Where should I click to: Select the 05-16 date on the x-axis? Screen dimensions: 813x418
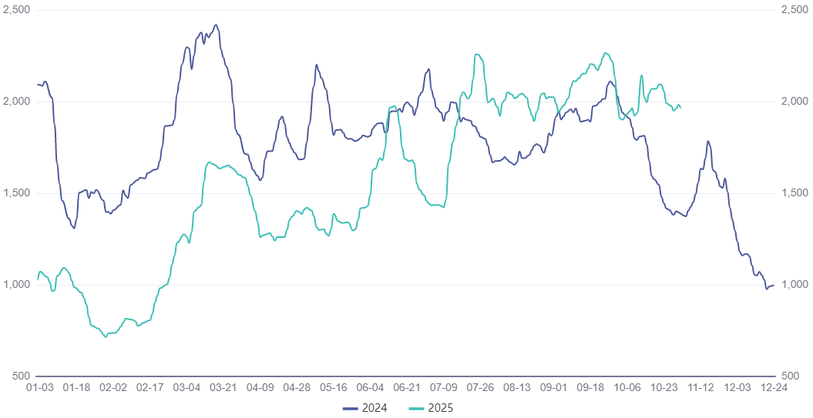[333, 388]
